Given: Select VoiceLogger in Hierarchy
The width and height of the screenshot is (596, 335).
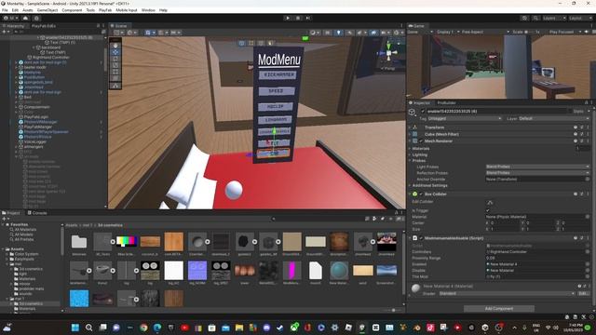Looking at the screenshot, I should 35,141.
